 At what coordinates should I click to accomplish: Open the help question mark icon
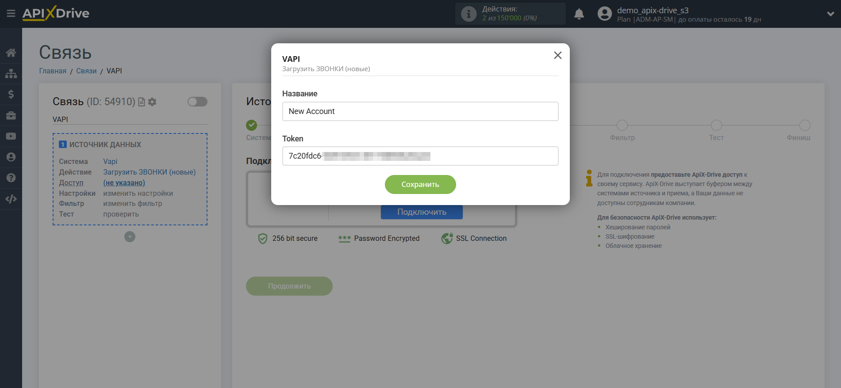(11, 178)
